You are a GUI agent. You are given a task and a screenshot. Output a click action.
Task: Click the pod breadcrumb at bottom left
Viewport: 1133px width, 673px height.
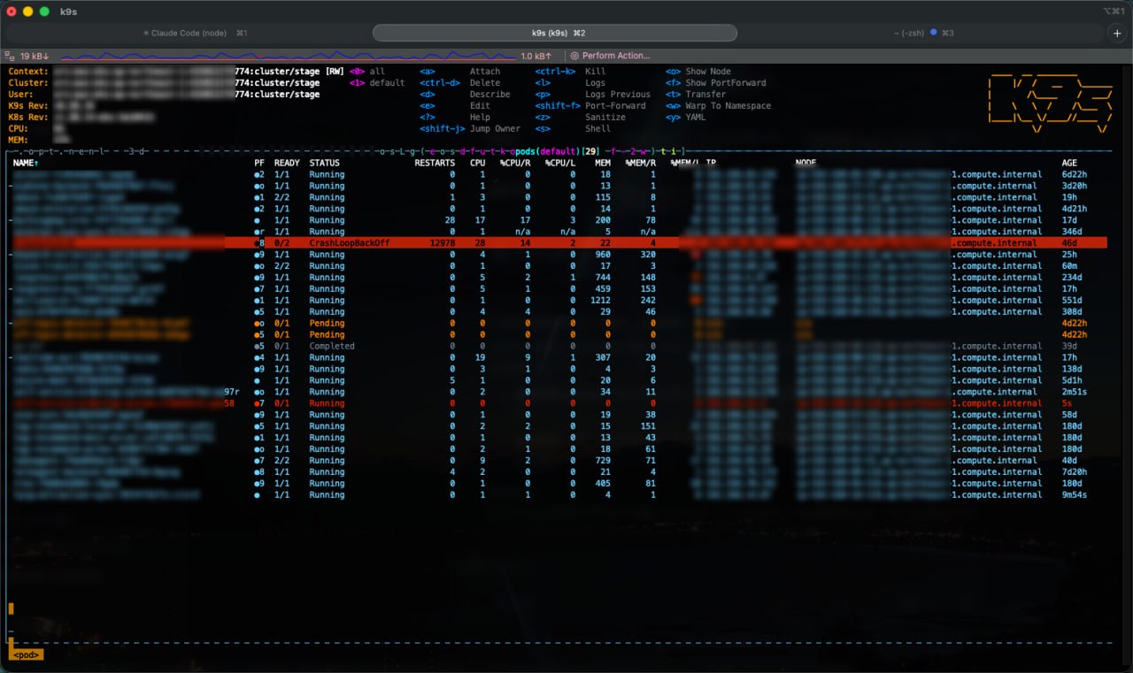pos(27,655)
